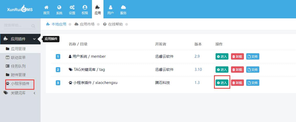The width and height of the screenshot is (296, 122).
Task: Click the 本地应用 puzzle icon
Action: point(48,24)
